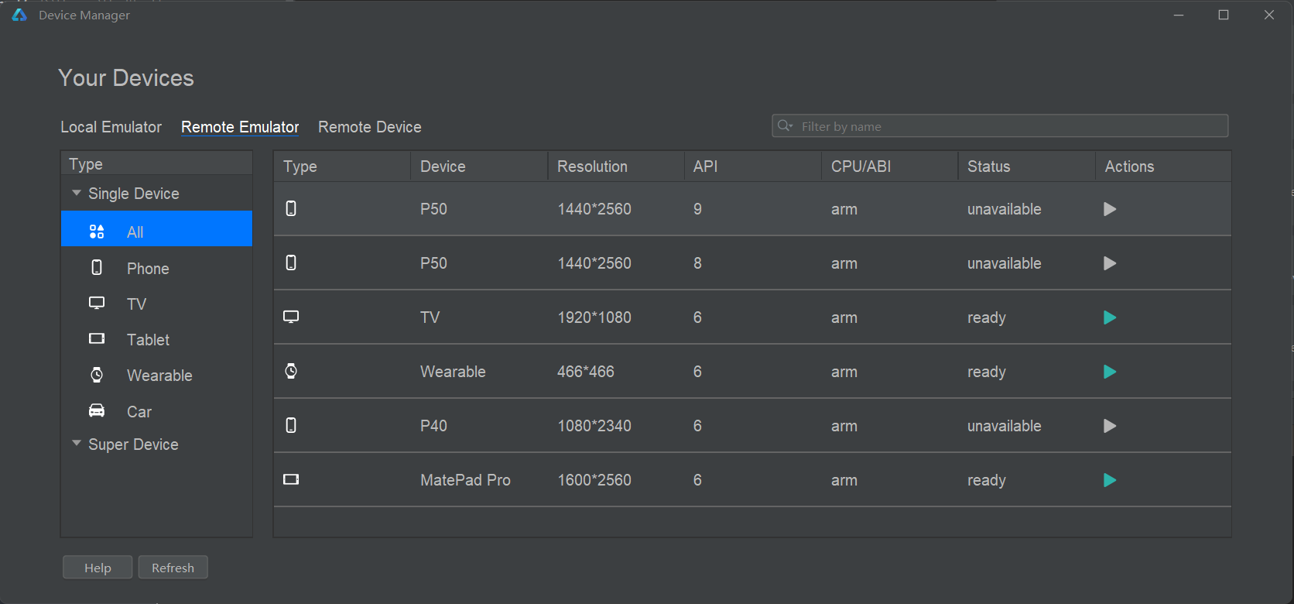Click the Refresh button
Screen dimensions: 1294x604
(173, 568)
